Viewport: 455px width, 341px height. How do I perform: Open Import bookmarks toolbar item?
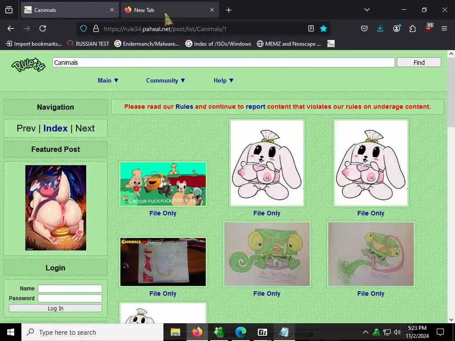[x=34, y=44]
